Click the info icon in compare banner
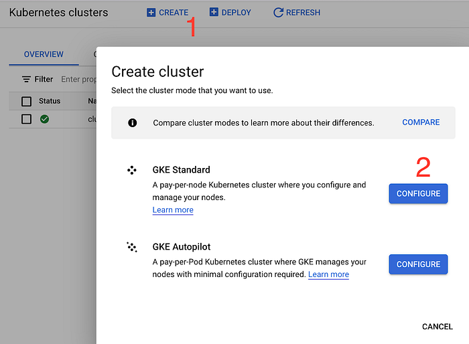This screenshot has height=344, width=469. (133, 123)
